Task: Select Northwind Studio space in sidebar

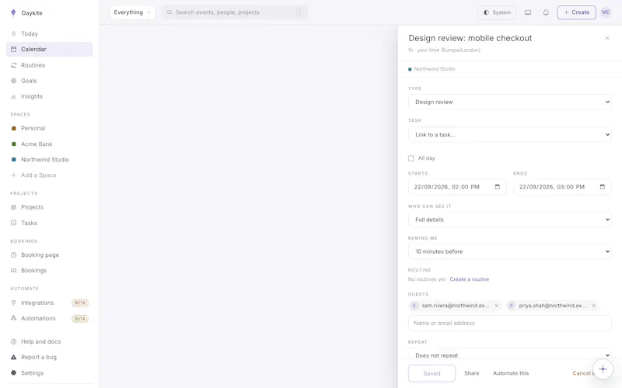Action: 49,160
